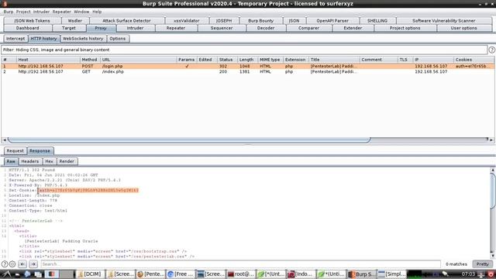Sort by the URL column header
Viewport: 496px width, 279px height.
coord(138,60)
